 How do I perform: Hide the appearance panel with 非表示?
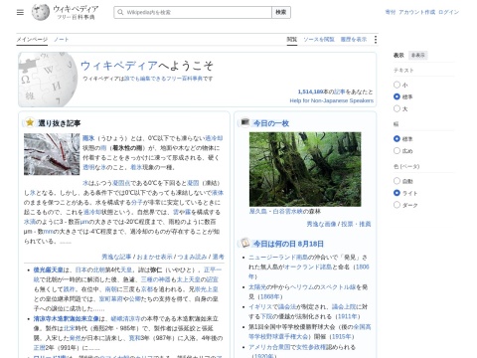(x=417, y=55)
